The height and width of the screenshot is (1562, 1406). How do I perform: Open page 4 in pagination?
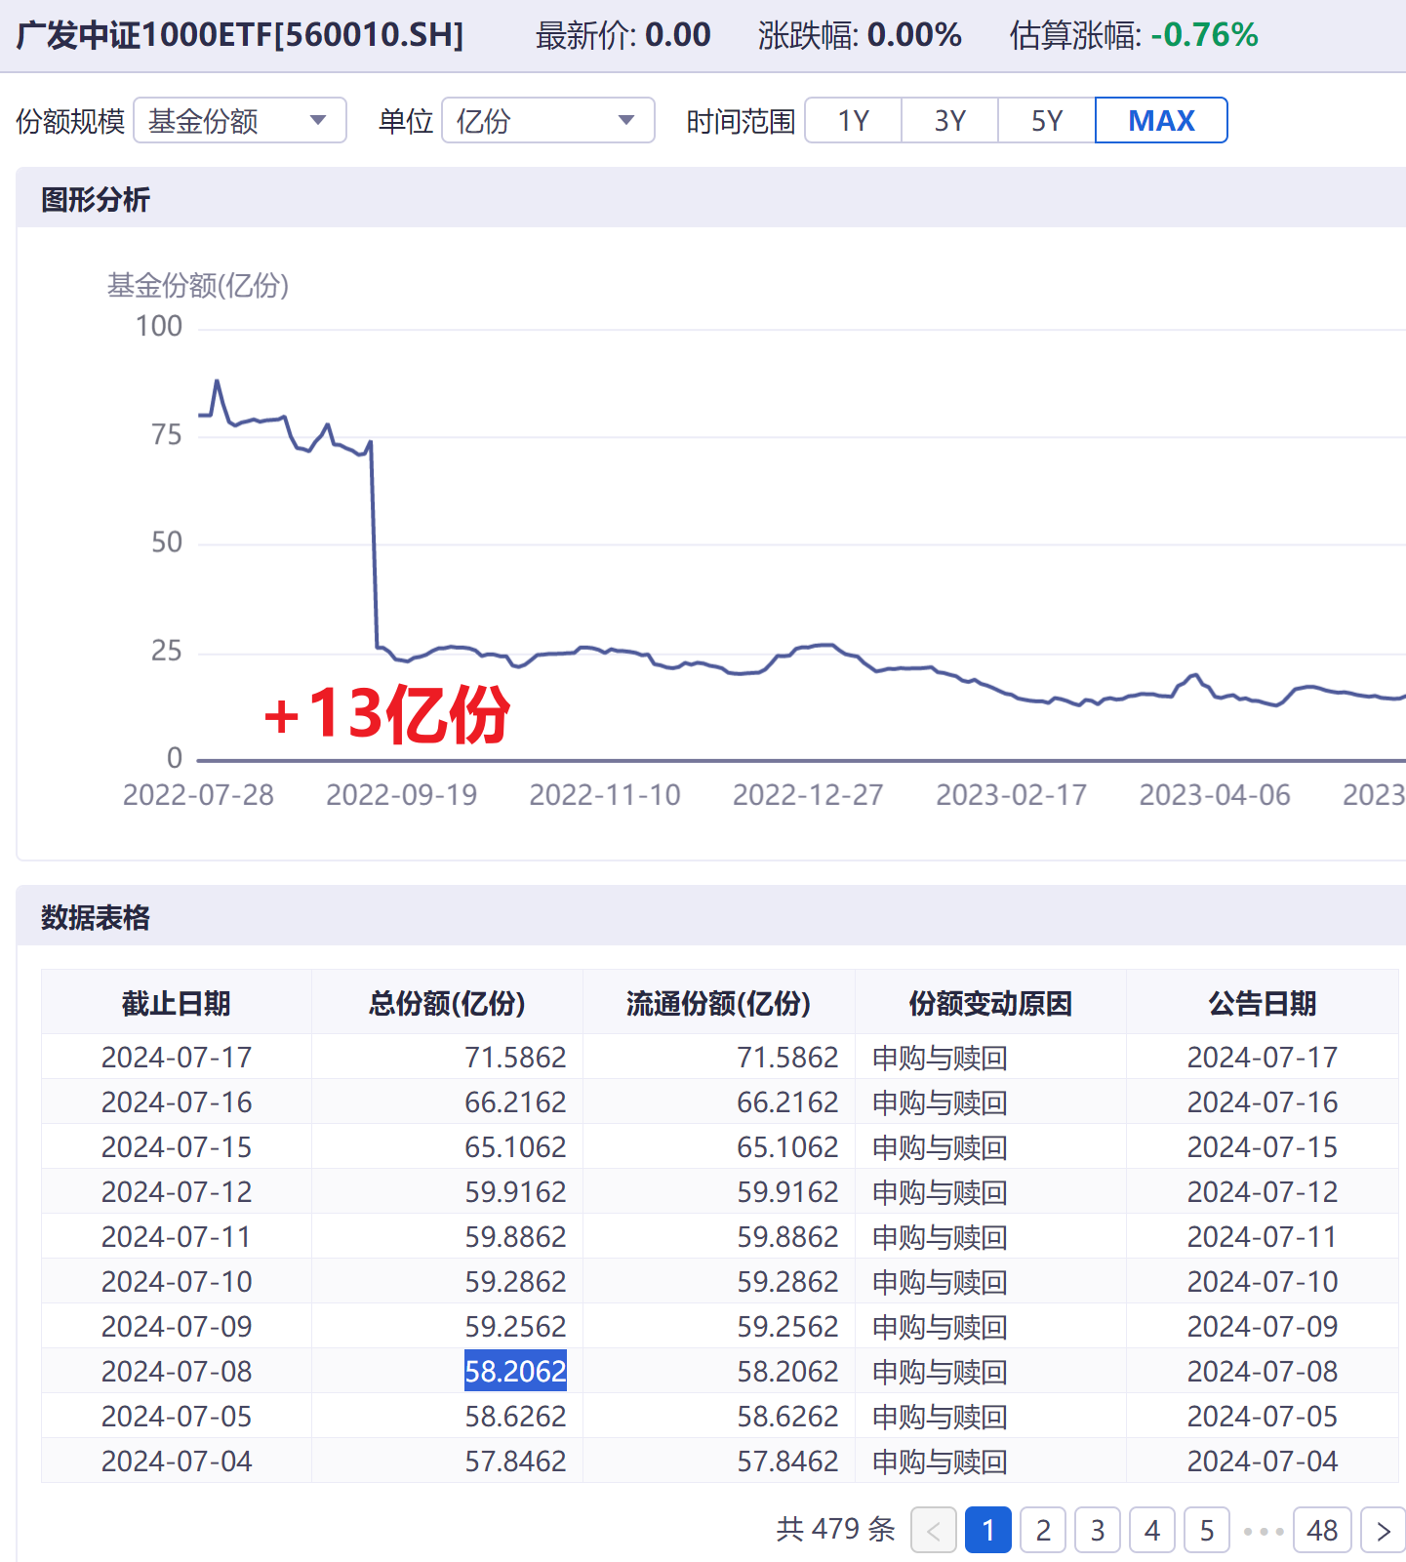click(x=1152, y=1531)
